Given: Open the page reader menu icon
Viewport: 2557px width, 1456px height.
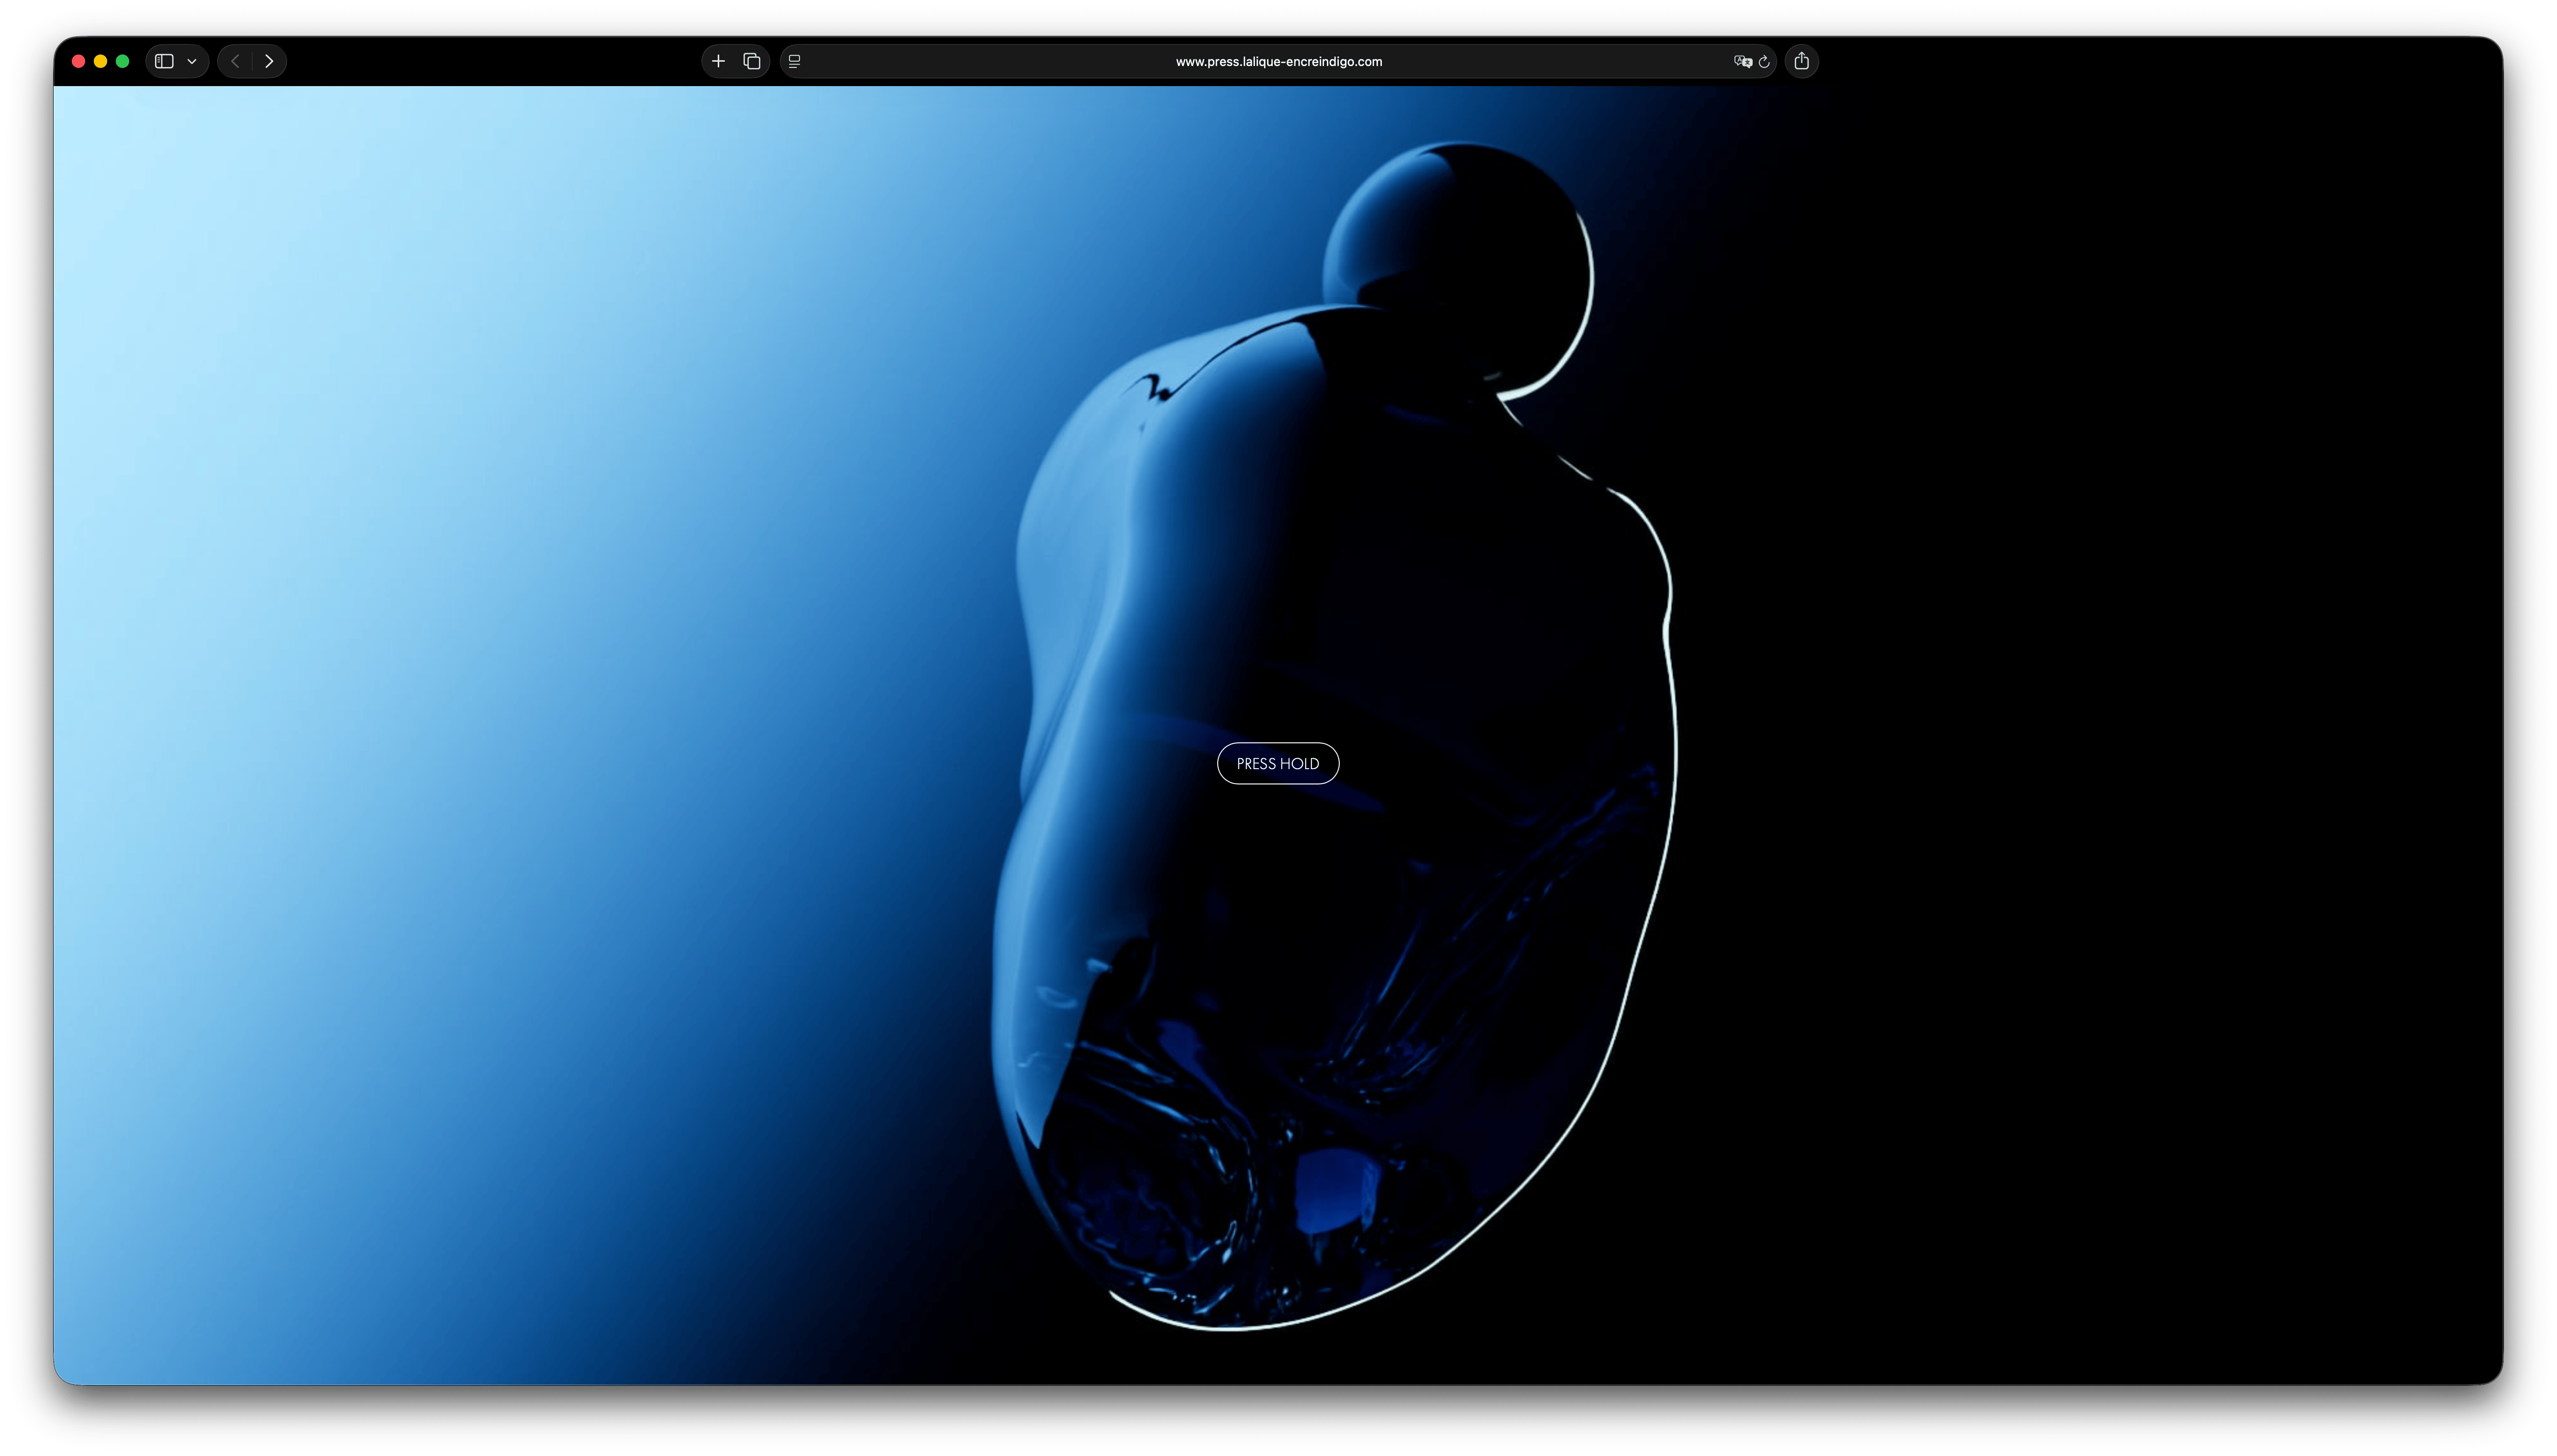Looking at the screenshot, I should click(x=794, y=61).
